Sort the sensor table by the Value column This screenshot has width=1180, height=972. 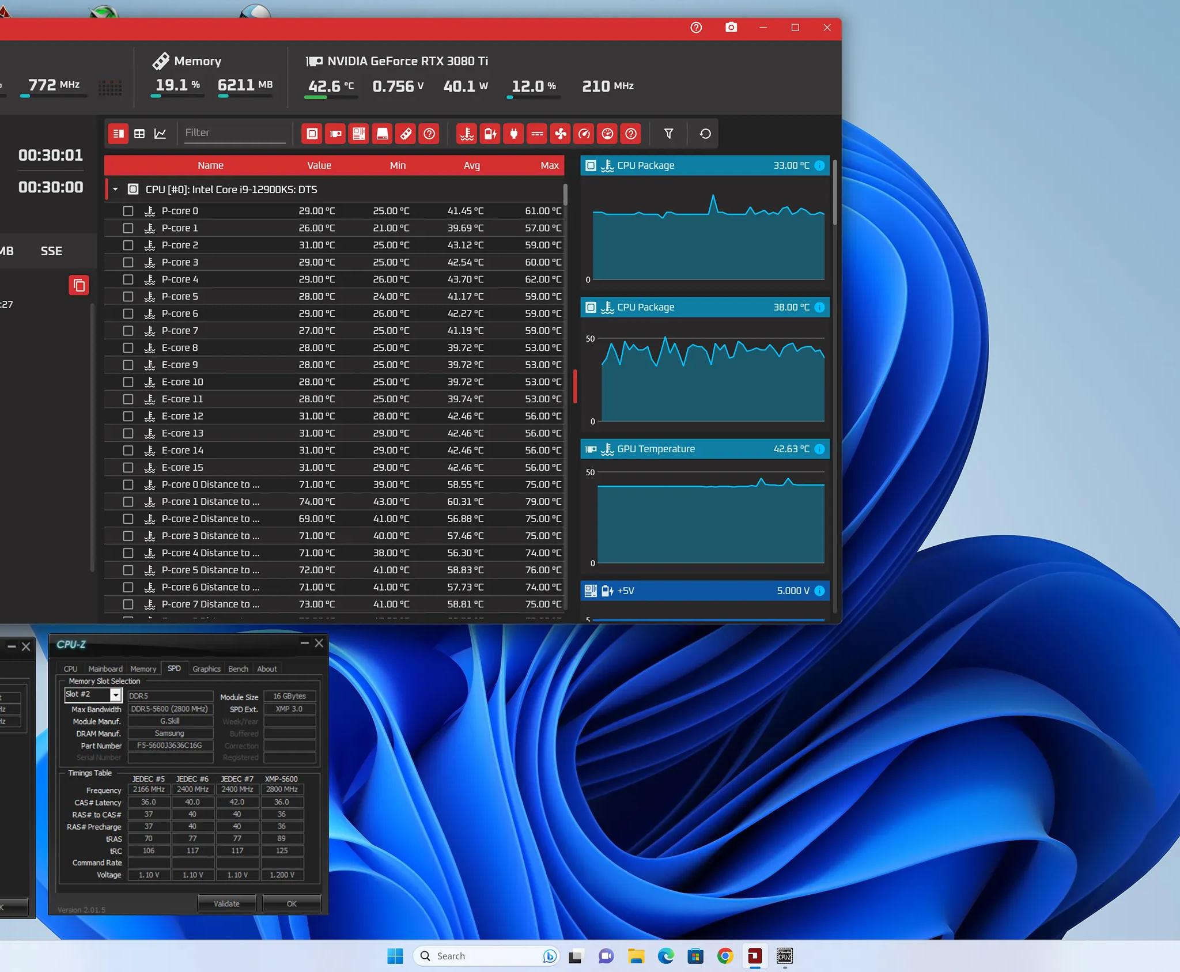tap(319, 165)
